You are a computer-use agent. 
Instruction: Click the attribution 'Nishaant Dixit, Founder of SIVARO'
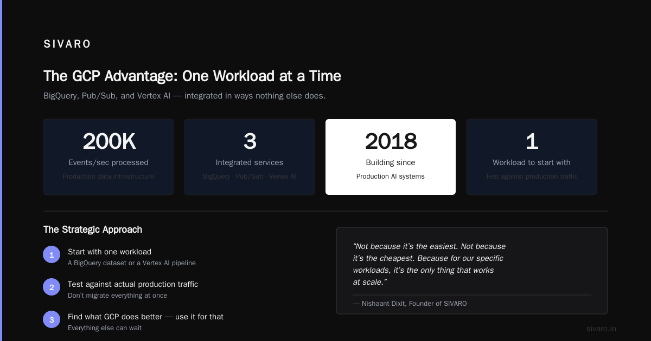(x=410, y=304)
